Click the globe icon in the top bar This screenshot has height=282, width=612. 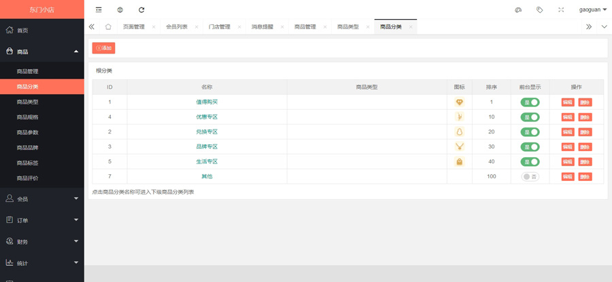[x=120, y=10]
